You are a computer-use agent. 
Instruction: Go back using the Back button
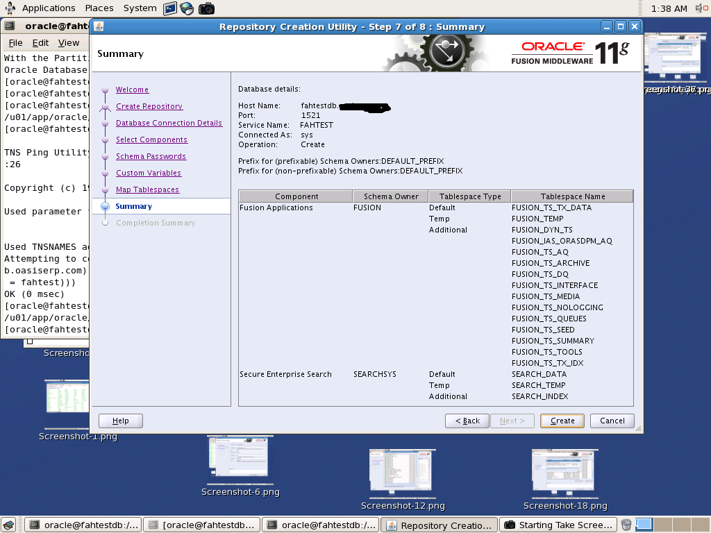click(x=467, y=421)
